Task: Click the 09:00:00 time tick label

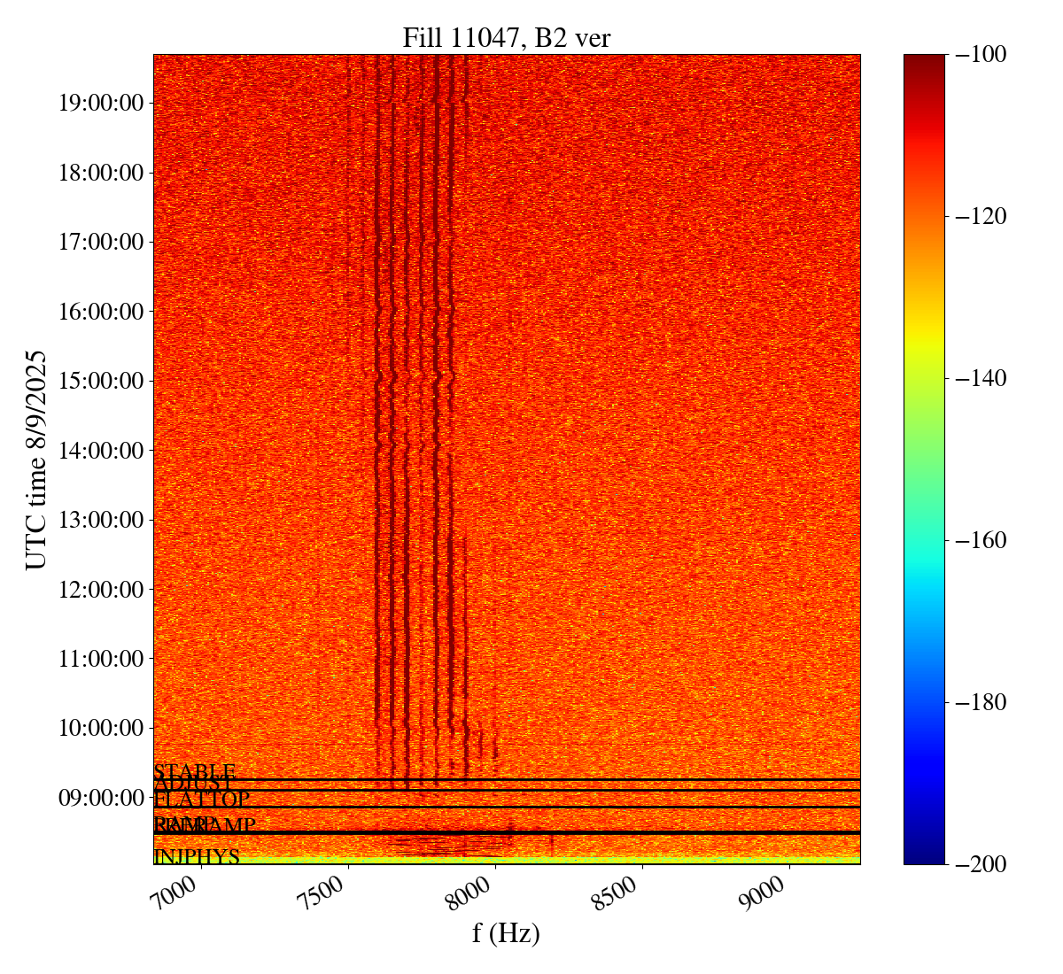Action: tap(101, 798)
